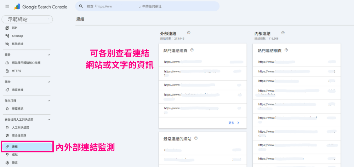354x167 pixels.
Task: Click help icon beside 內部連結
Action: pyautogui.click(x=283, y=33)
